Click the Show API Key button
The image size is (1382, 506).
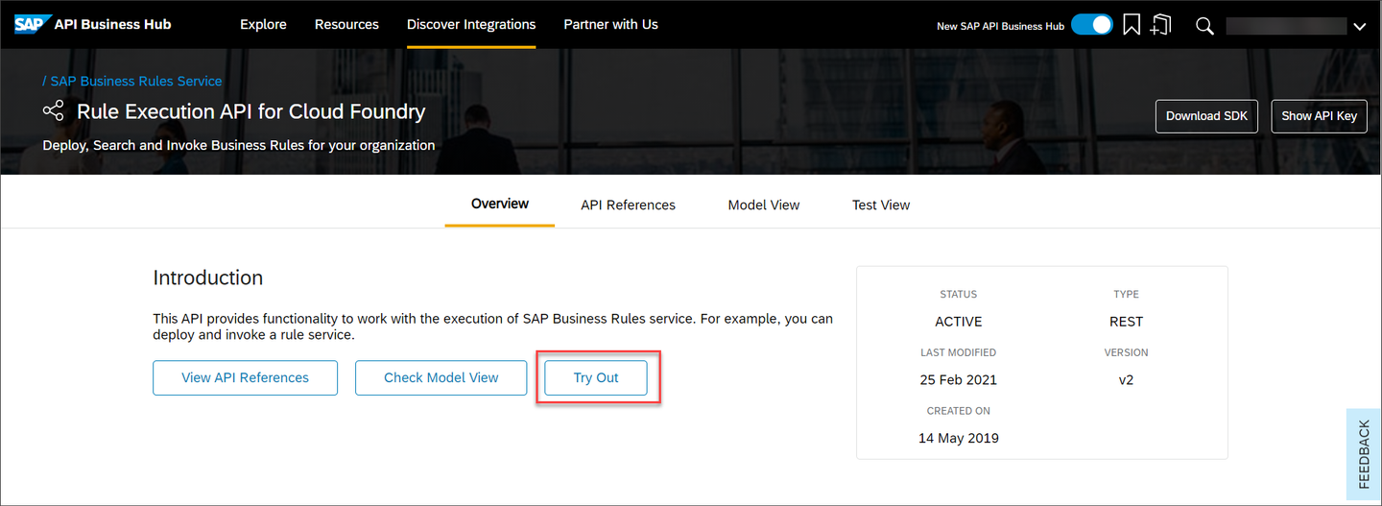click(1319, 116)
